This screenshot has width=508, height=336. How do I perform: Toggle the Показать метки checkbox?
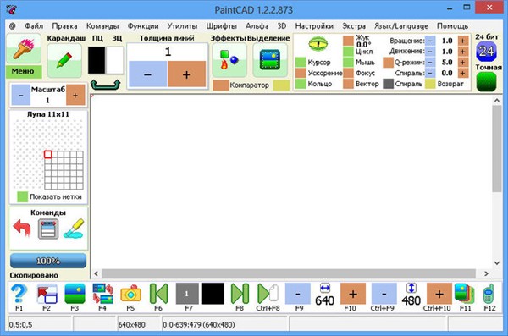pyautogui.click(x=22, y=196)
